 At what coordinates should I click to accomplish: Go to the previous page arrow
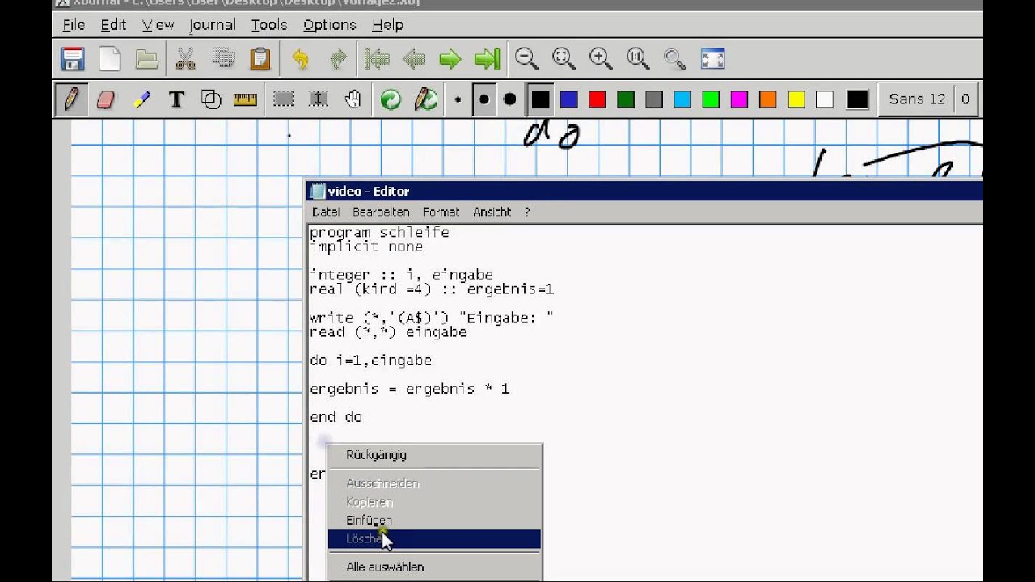click(x=413, y=59)
